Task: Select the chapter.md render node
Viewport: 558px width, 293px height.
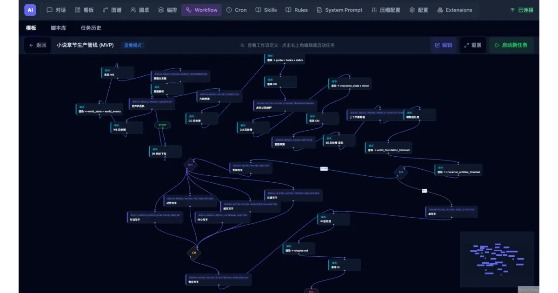Action: (299, 248)
